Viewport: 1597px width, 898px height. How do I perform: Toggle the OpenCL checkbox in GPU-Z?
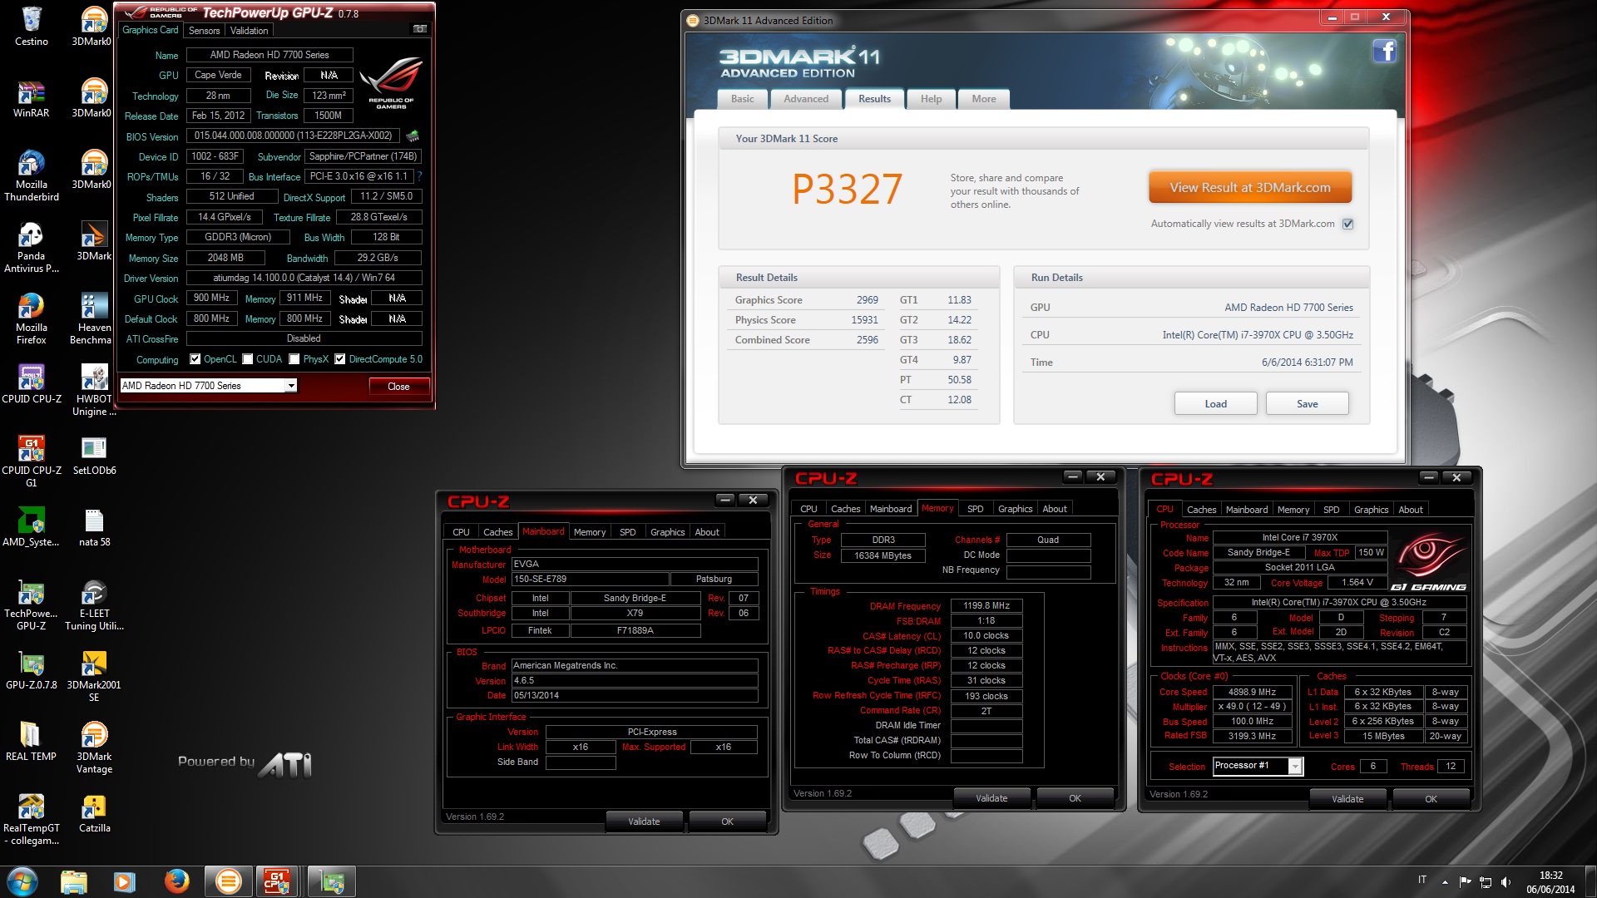pyautogui.click(x=195, y=359)
